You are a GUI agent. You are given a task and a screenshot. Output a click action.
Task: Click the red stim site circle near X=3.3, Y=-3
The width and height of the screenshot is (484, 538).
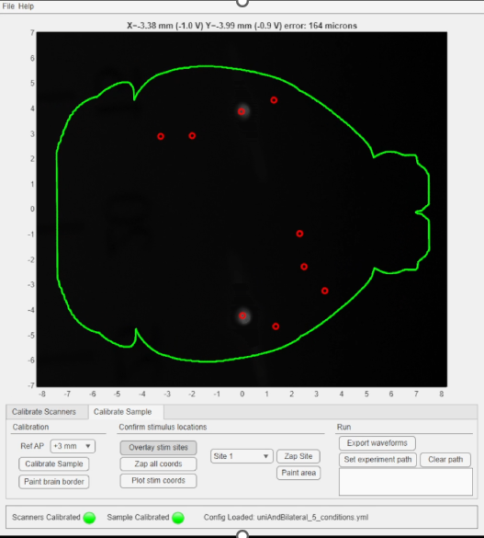click(x=325, y=291)
